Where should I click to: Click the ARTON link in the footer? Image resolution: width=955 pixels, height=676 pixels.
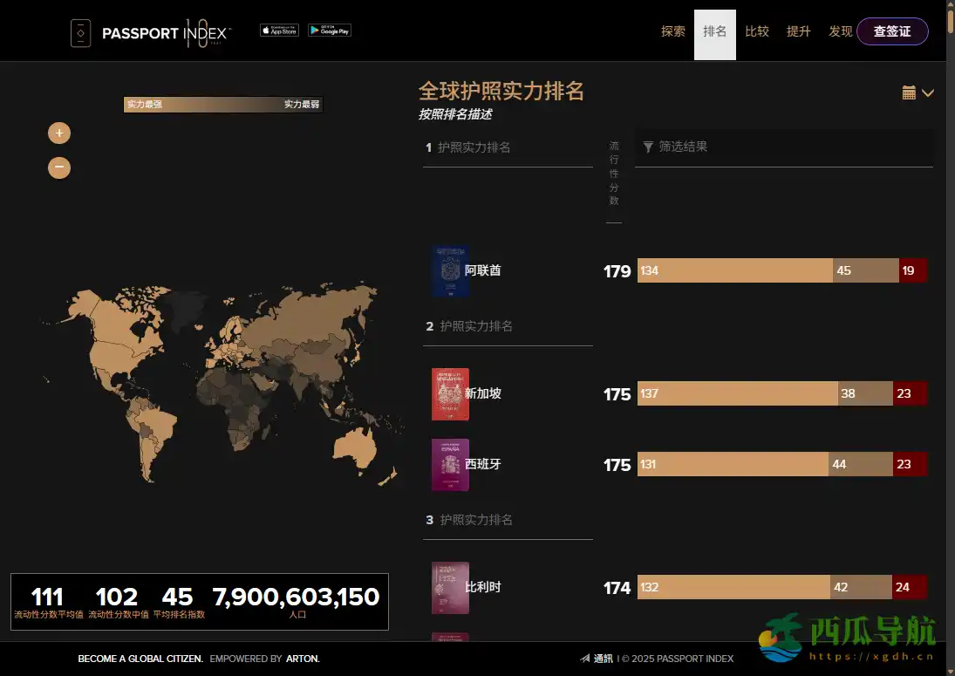point(303,659)
